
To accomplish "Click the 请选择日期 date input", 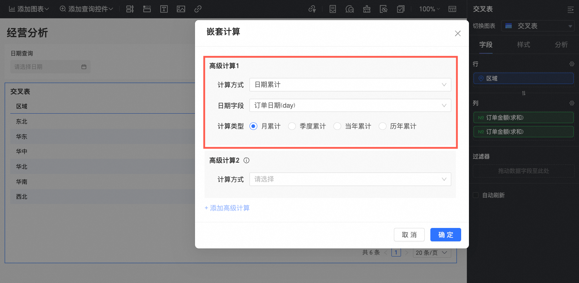I will [x=50, y=67].
